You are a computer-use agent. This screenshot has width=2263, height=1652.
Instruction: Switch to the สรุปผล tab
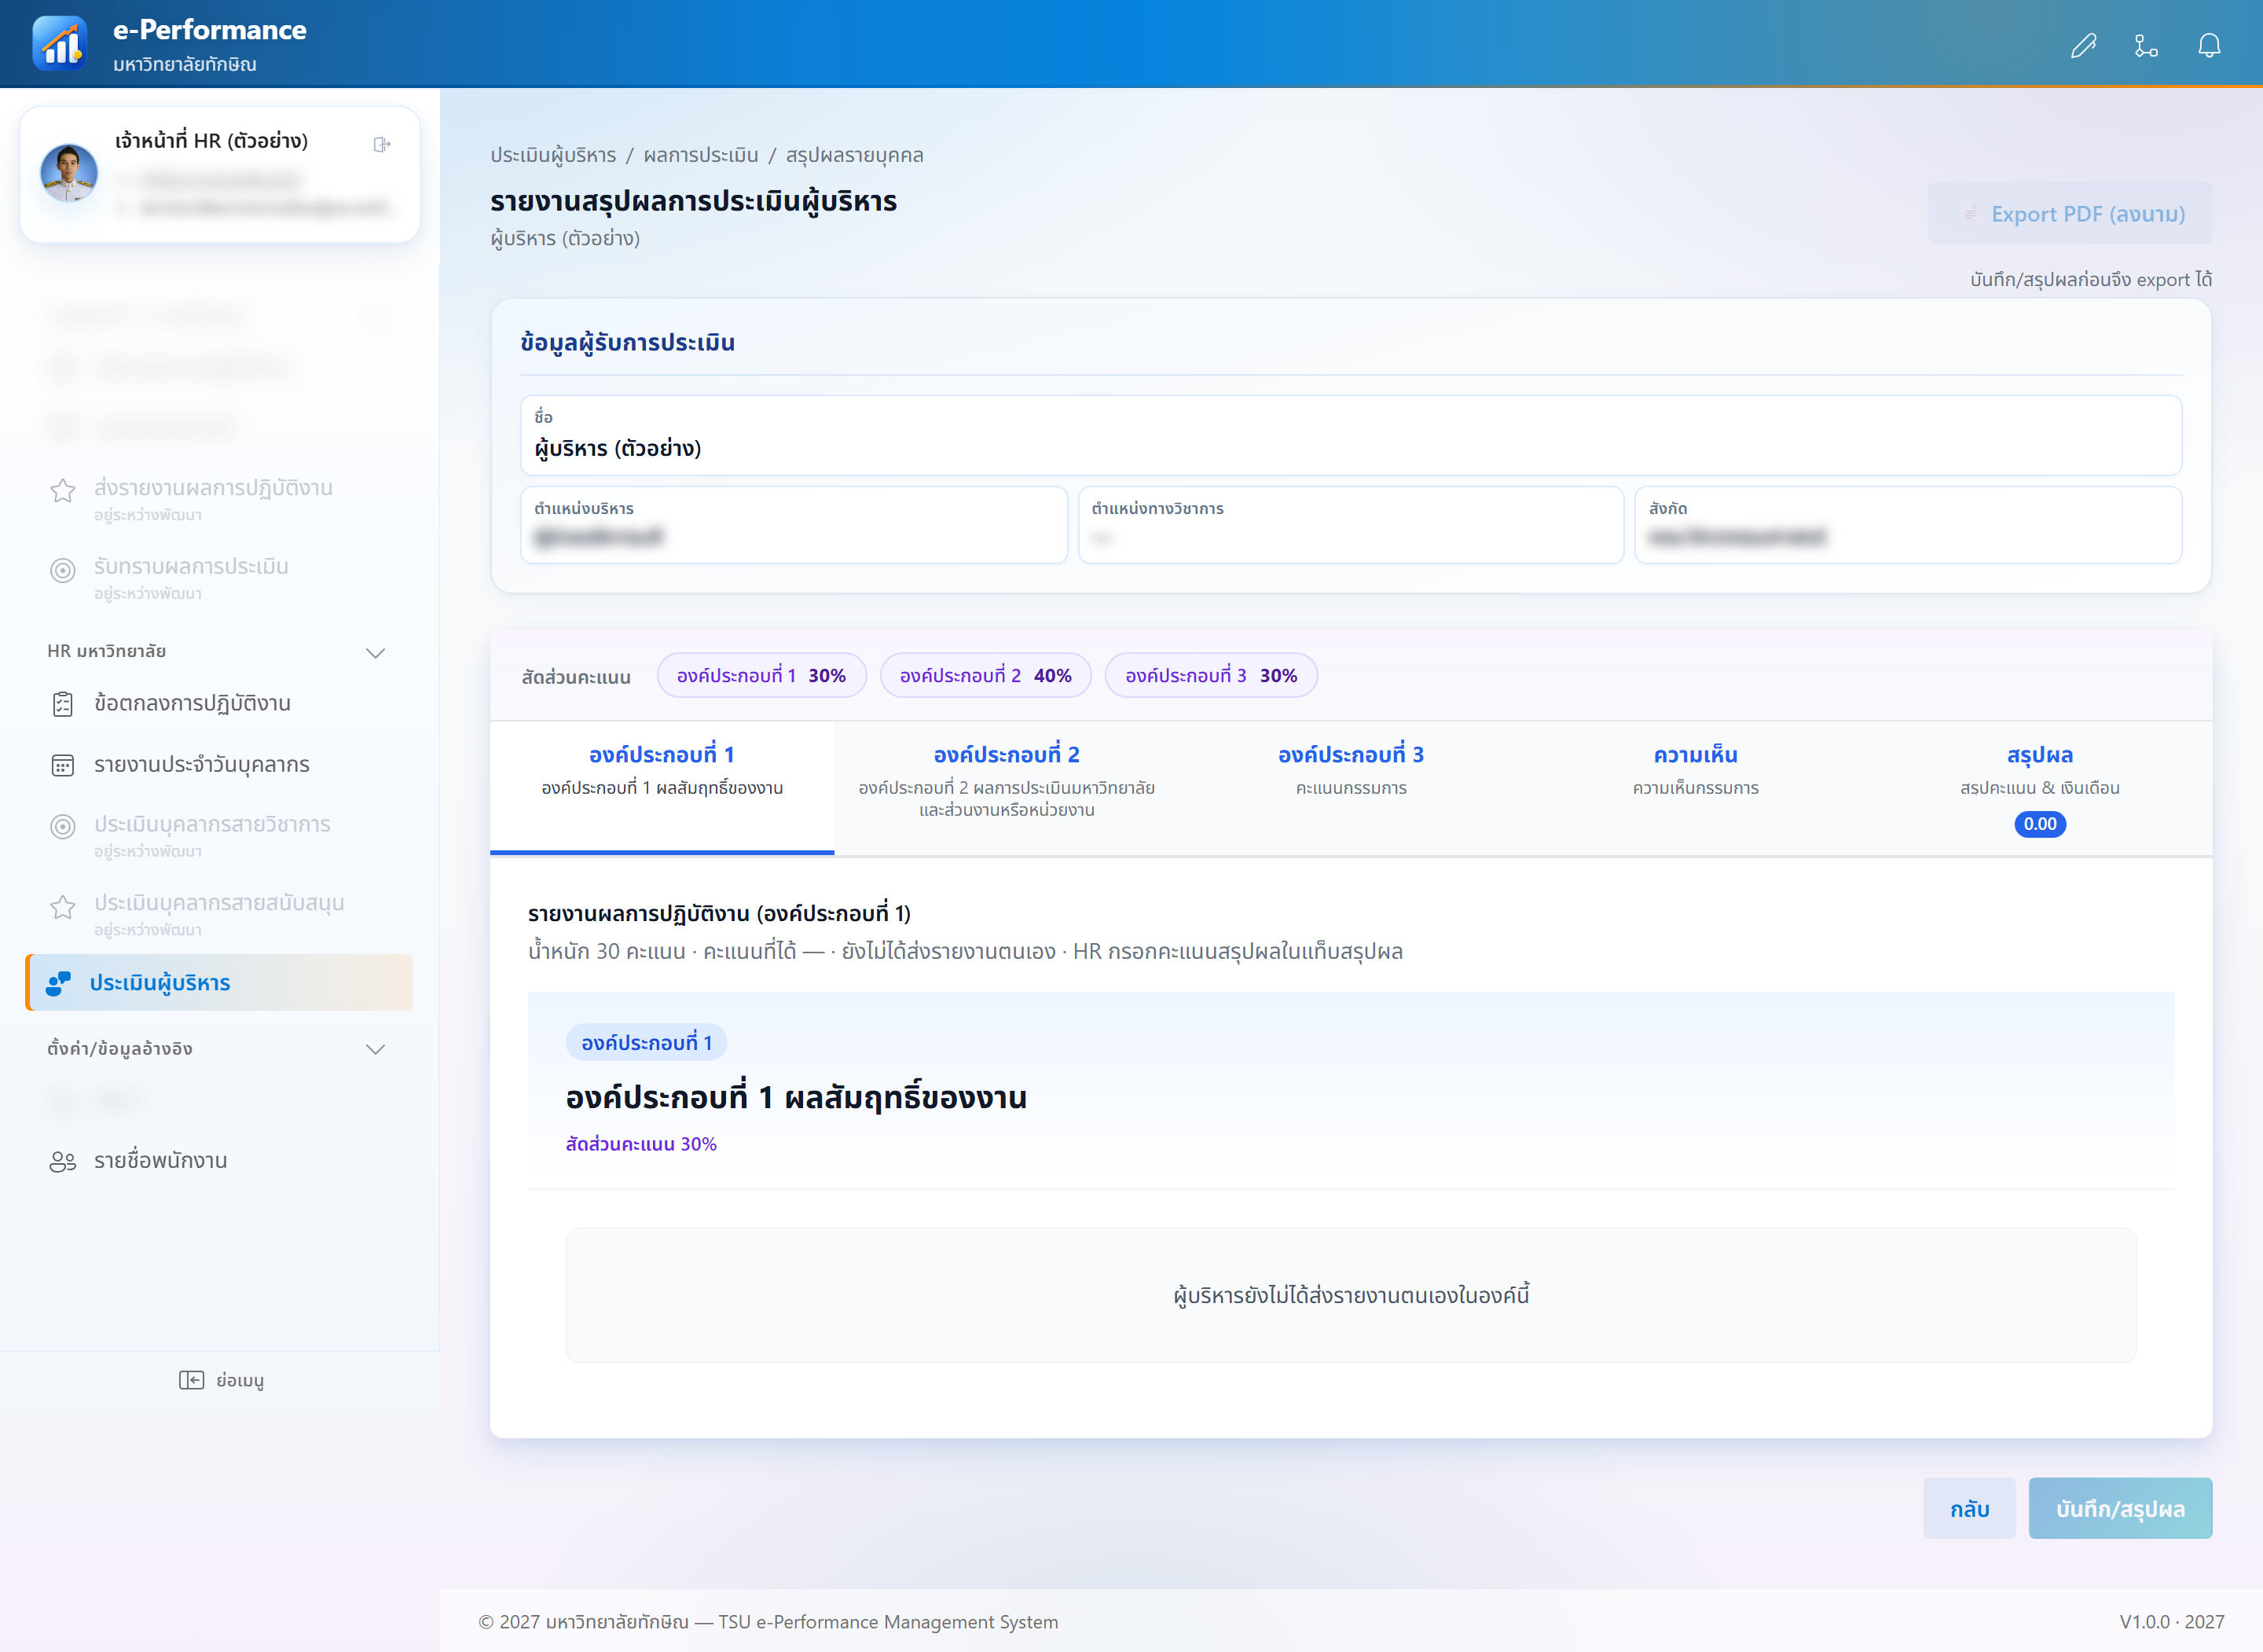[2040, 787]
